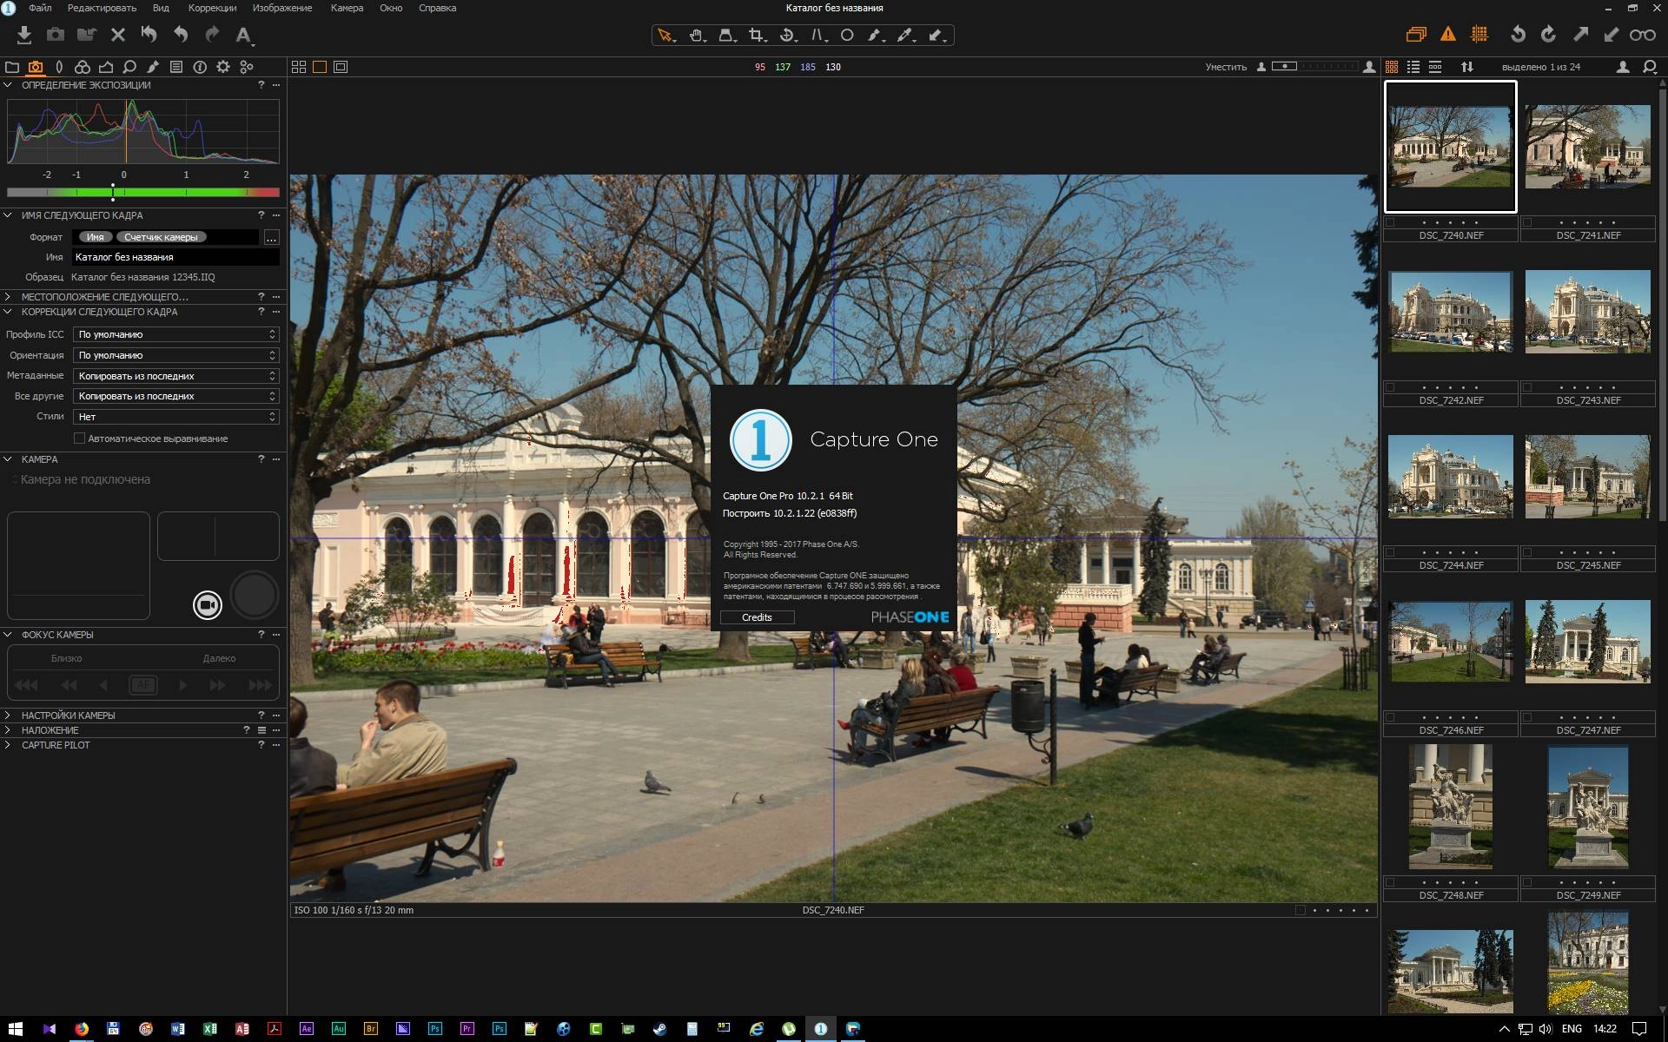Click the Capture camera toolbar icon
The image size is (1668, 1042).
tap(56, 35)
